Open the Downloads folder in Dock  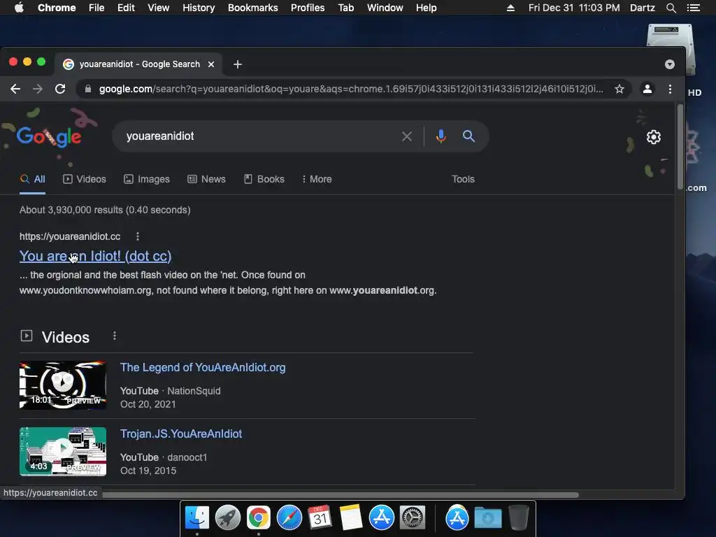pos(487,518)
